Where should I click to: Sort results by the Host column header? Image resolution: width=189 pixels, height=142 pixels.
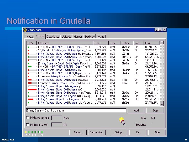pos(152,43)
